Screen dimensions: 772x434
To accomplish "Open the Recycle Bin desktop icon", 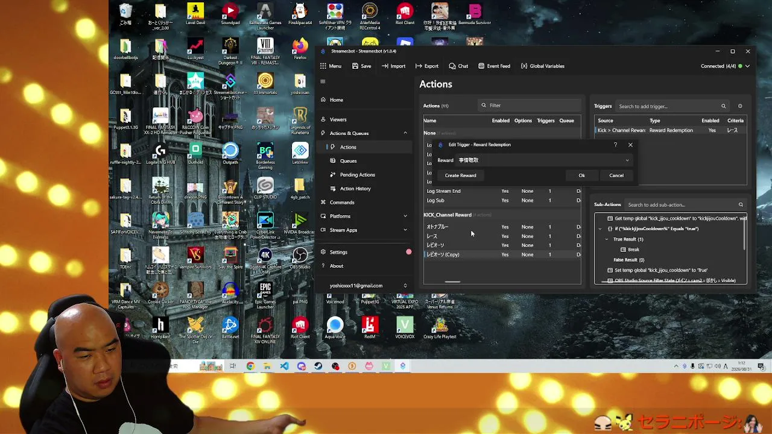I will point(125,14).
